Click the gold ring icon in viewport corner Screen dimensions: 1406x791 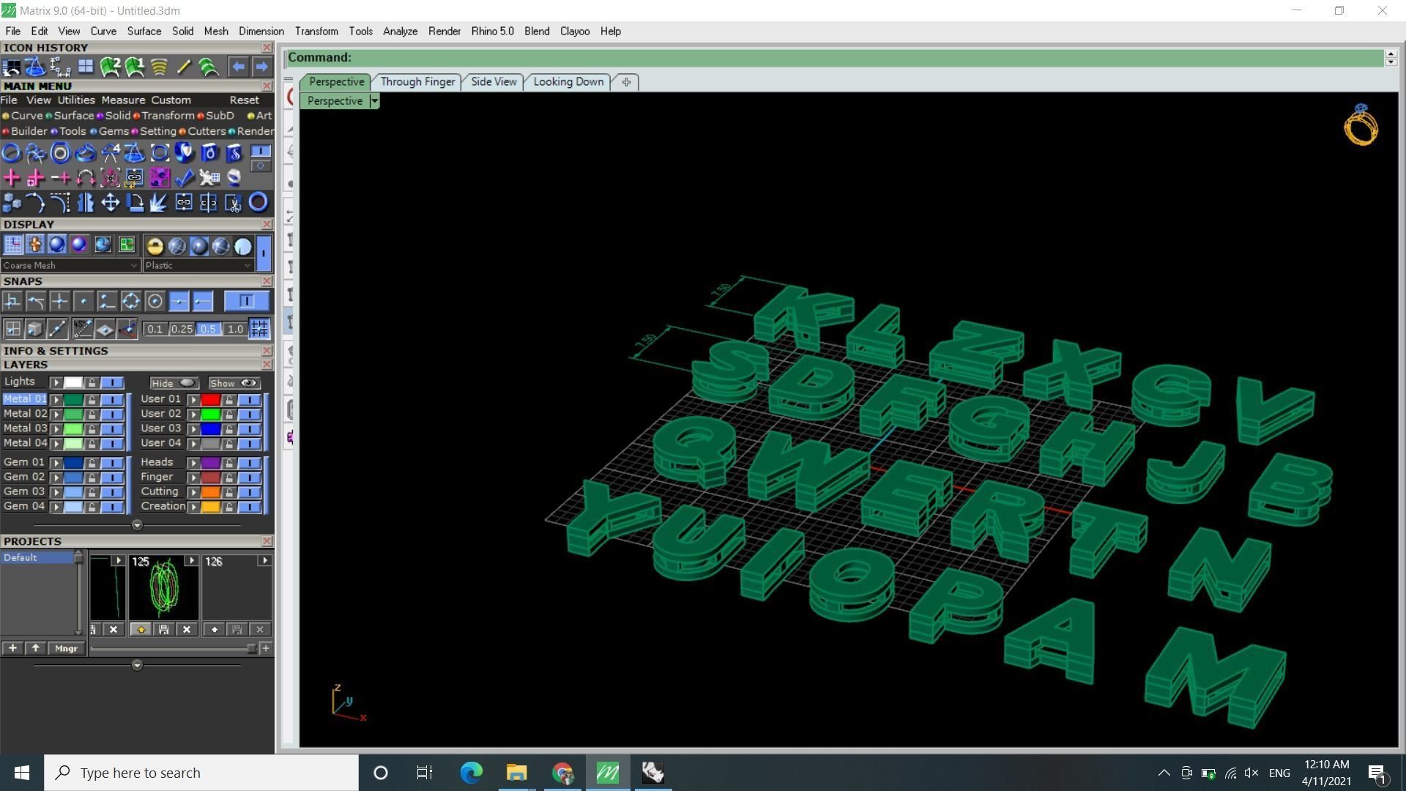tap(1361, 125)
